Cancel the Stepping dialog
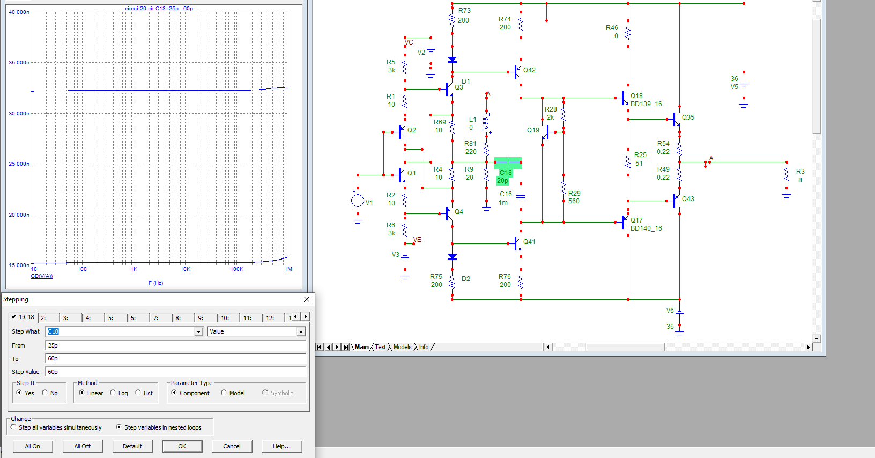This screenshot has width=875, height=458. pos(232,446)
